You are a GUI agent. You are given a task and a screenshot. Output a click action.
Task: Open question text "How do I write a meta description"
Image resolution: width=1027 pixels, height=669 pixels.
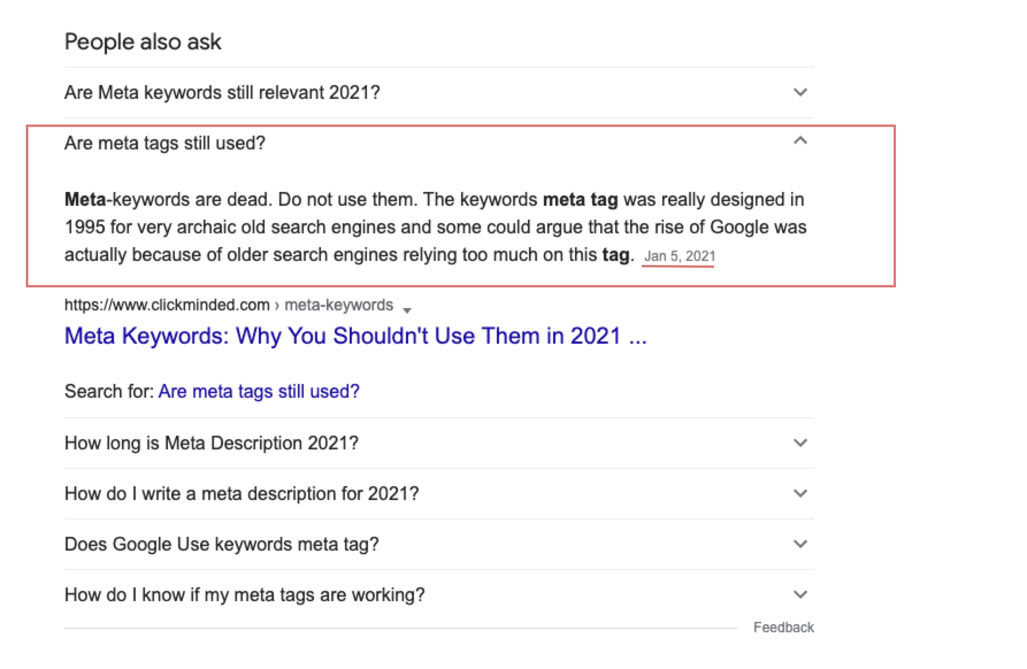pyautogui.click(x=242, y=493)
